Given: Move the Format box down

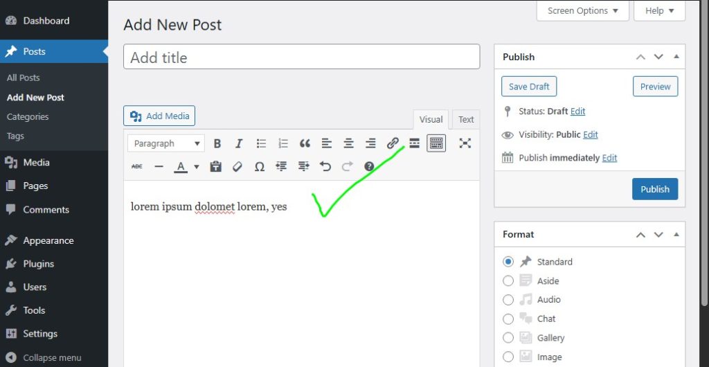Looking at the screenshot, I should 658,235.
